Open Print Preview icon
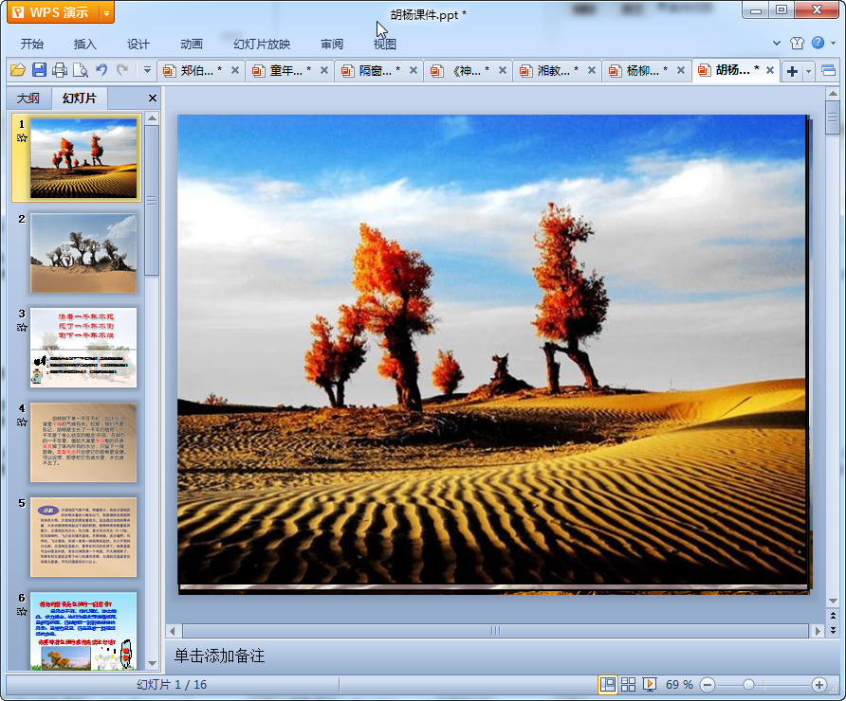This screenshot has width=846, height=701. 81,70
